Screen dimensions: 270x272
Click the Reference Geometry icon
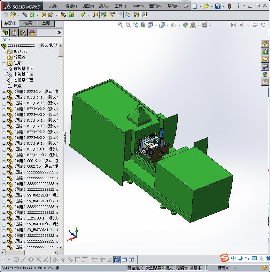pyautogui.click(x=83, y=15)
